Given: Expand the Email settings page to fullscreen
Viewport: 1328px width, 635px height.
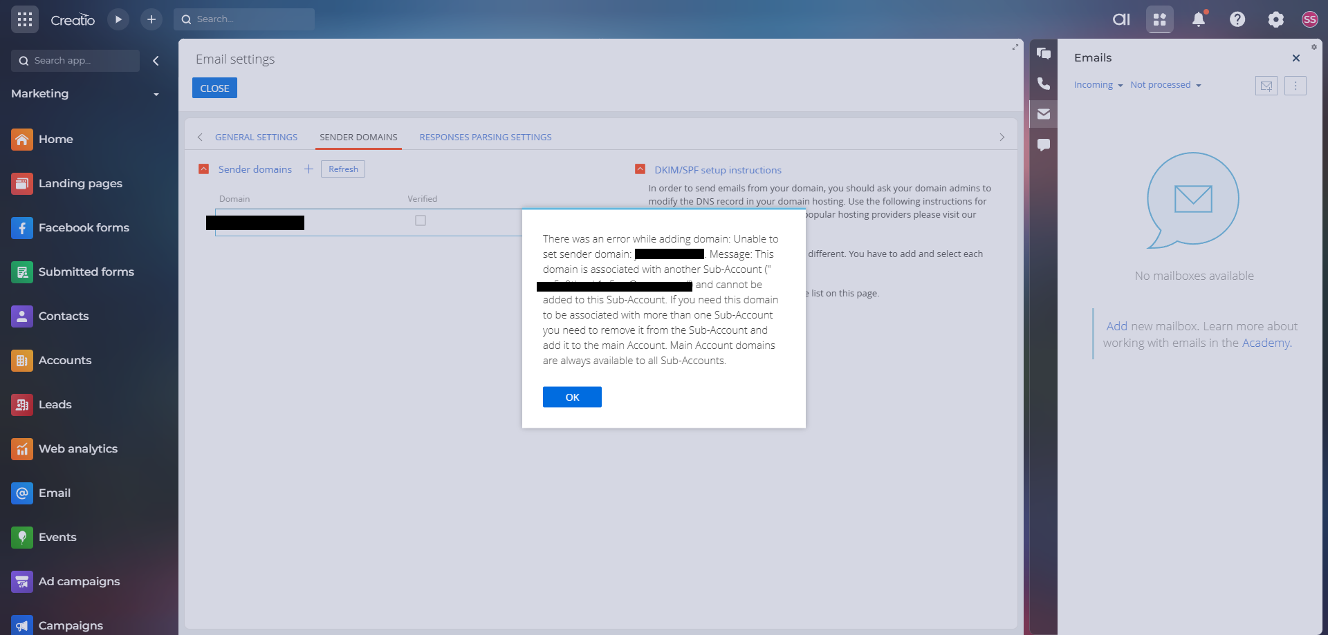Looking at the screenshot, I should [1015, 47].
